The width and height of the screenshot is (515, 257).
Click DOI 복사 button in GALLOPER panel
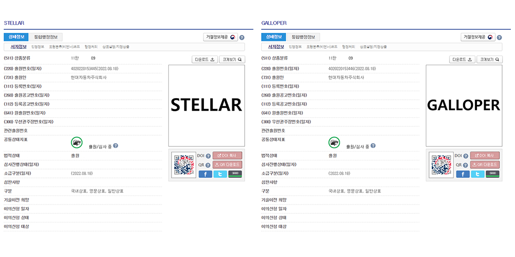point(485,155)
